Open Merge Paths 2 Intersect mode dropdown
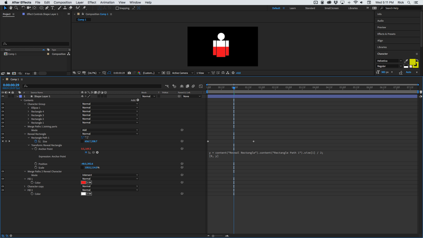 pyautogui.click(x=110, y=175)
